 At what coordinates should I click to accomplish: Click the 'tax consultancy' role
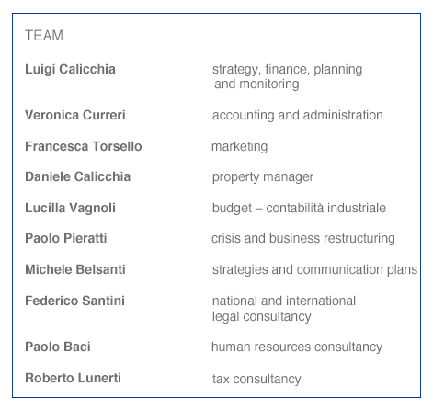256,380
